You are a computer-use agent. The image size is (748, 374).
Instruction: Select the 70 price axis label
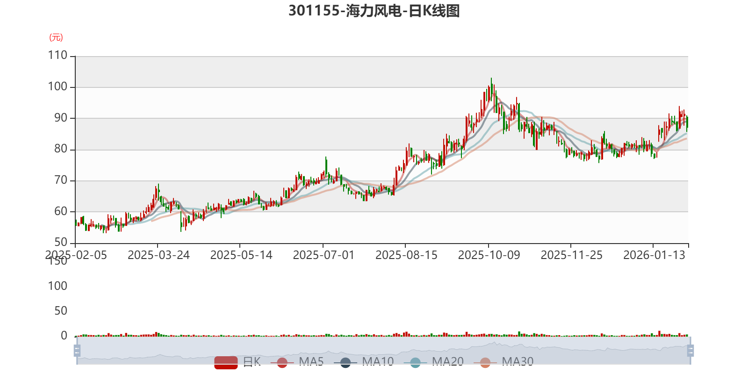pyautogui.click(x=61, y=180)
